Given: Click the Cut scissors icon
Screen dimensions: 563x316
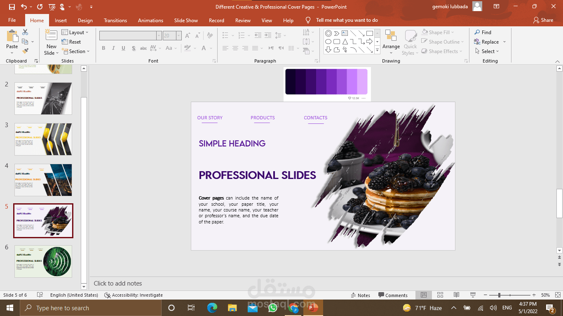Looking at the screenshot, I should (25, 32).
